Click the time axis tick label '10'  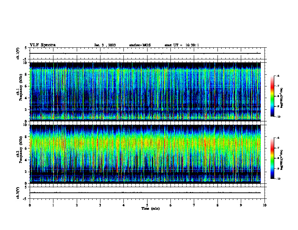click(265, 205)
